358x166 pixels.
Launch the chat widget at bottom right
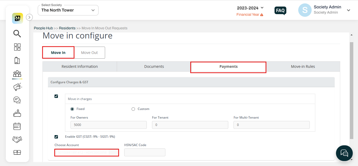344,153
